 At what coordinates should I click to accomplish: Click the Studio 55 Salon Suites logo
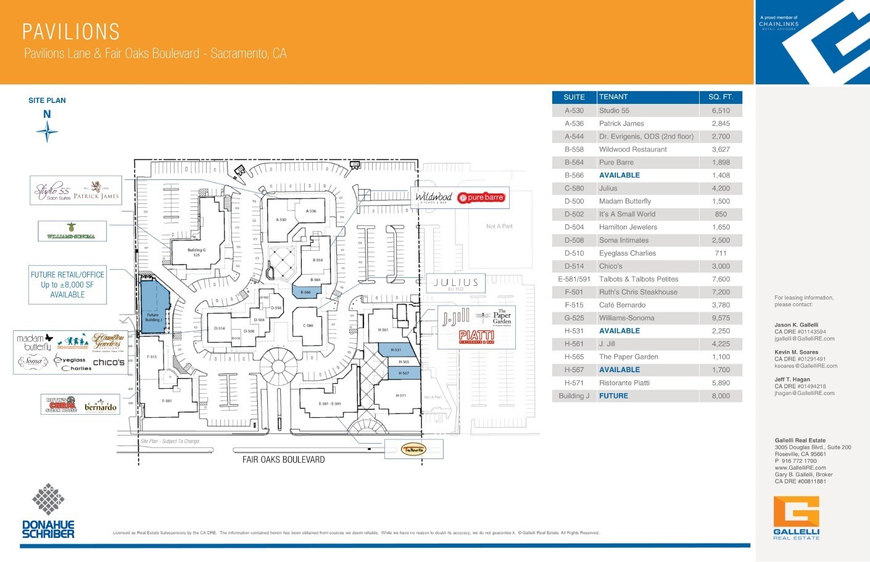pos(52,192)
